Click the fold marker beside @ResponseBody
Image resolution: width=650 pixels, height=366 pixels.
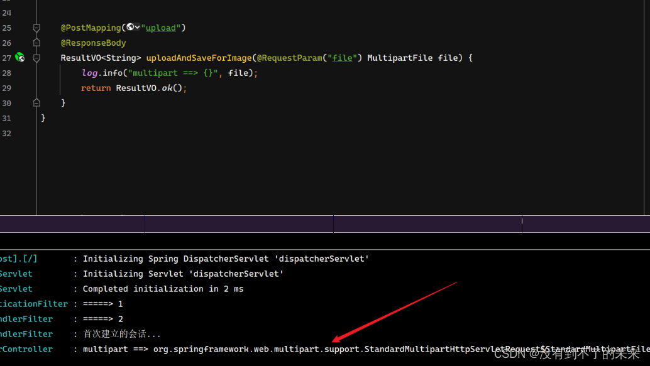pos(36,43)
